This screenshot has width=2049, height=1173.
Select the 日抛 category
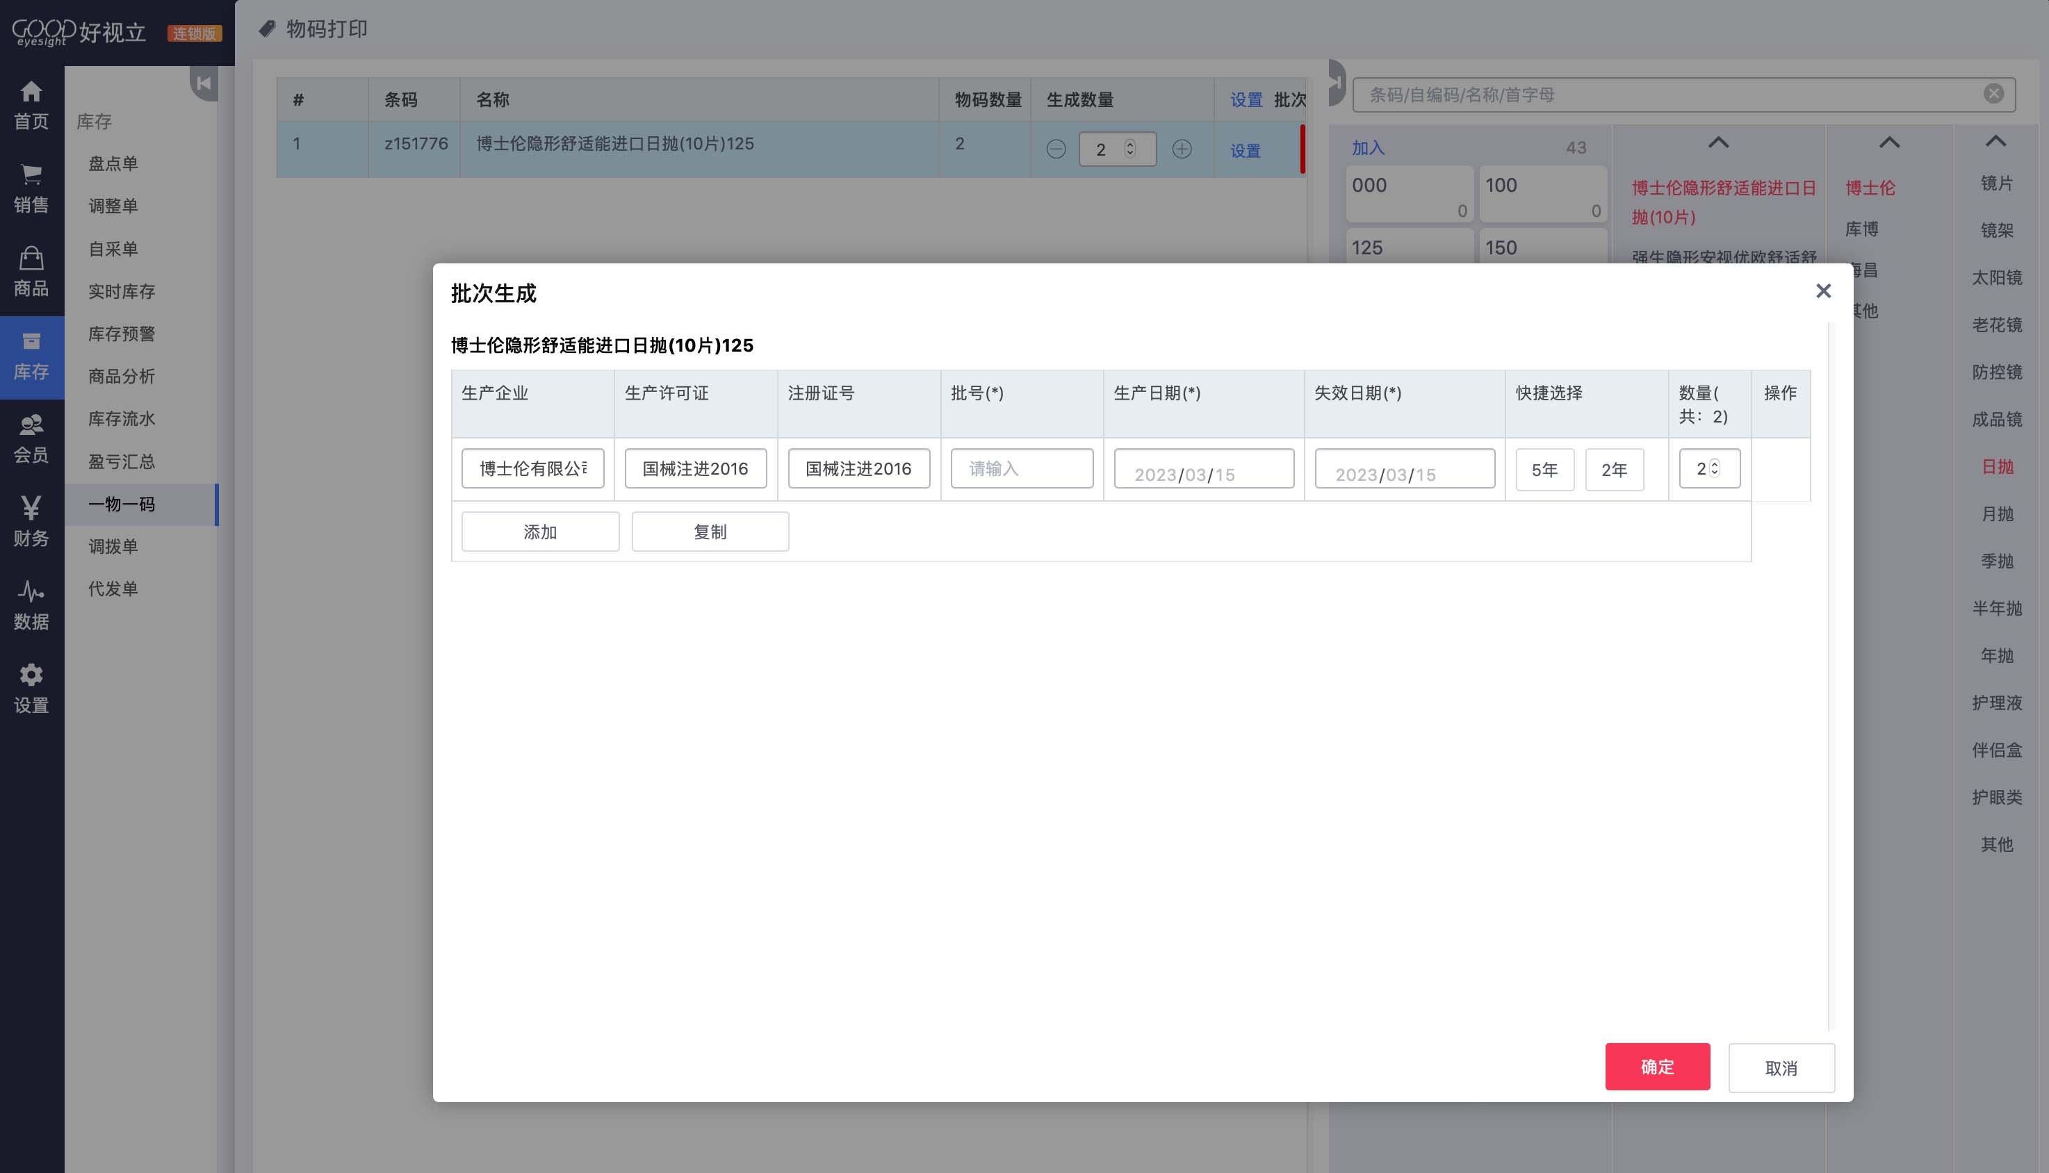point(1997,467)
